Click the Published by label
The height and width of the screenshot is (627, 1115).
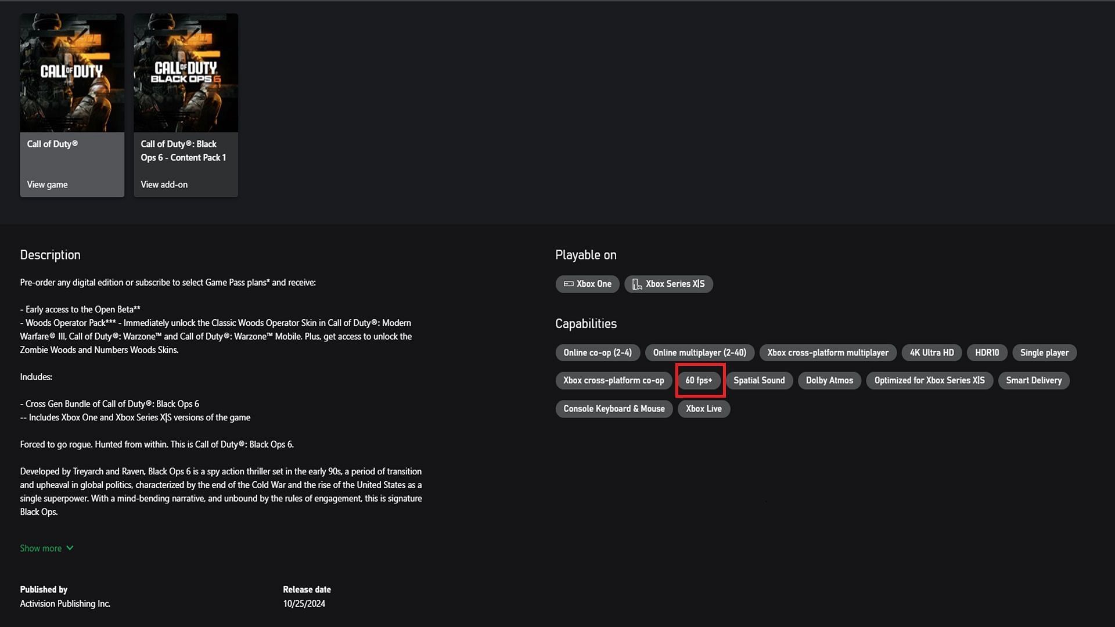(44, 589)
